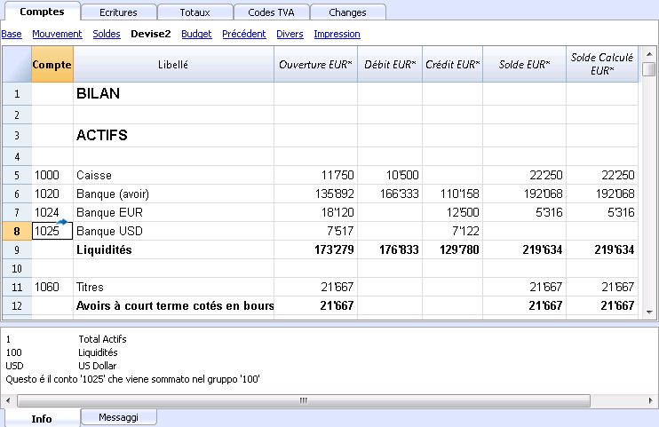The height and width of the screenshot is (427, 659).
Task: Click the blue arrow icon on account 1025
Action: click(x=62, y=222)
